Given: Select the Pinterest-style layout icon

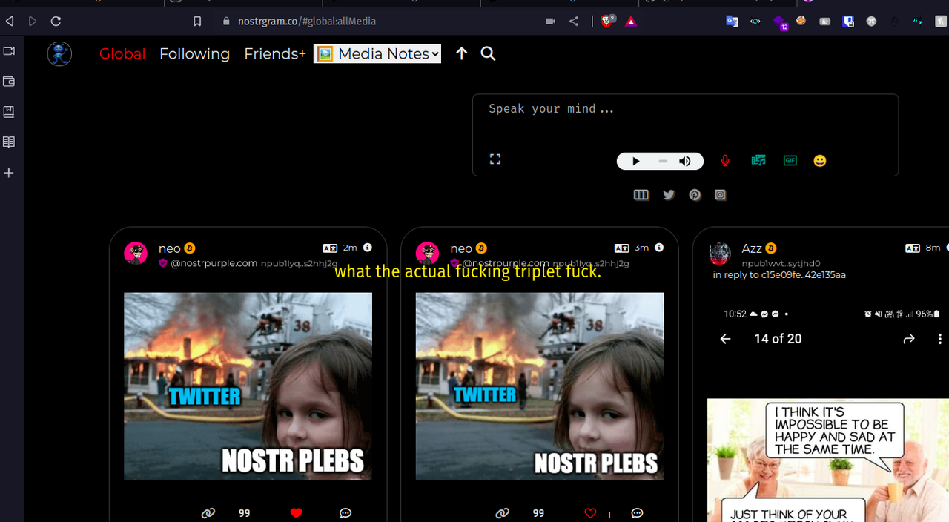Looking at the screenshot, I should tap(695, 195).
